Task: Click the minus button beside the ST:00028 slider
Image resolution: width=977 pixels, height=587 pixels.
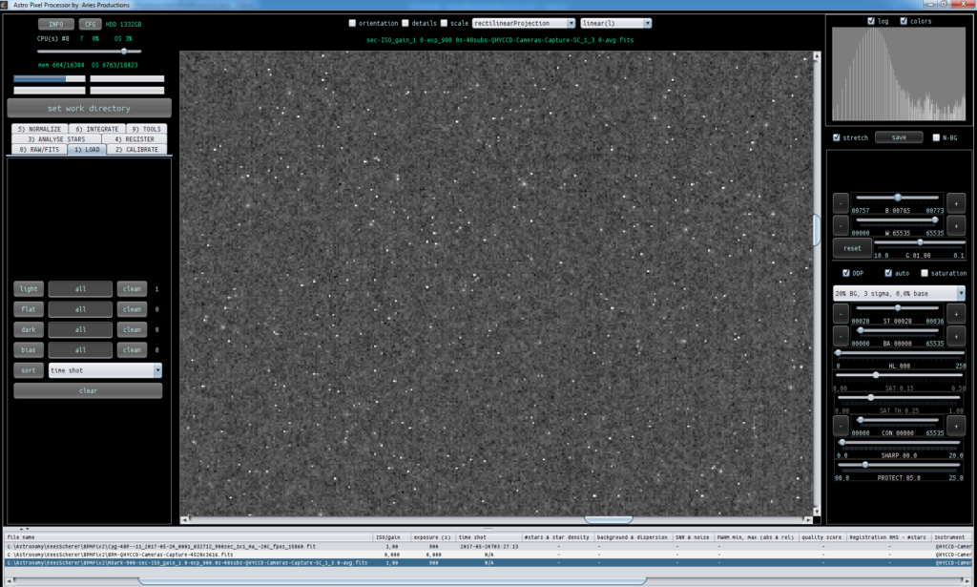Action: pos(840,313)
